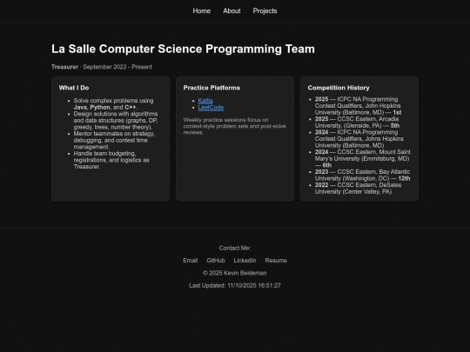Image resolution: width=470 pixels, height=352 pixels.
Task: Open the Home navigation link
Action: pos(201,11)
